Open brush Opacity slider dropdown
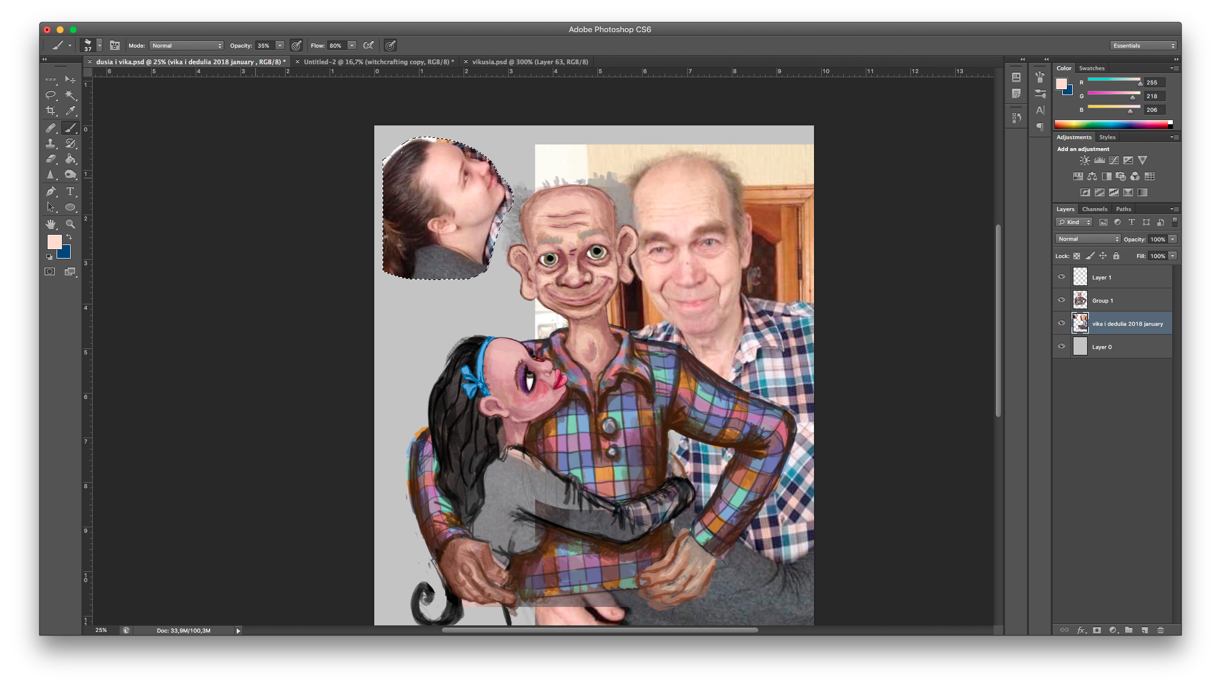 (x=280, y=46)
